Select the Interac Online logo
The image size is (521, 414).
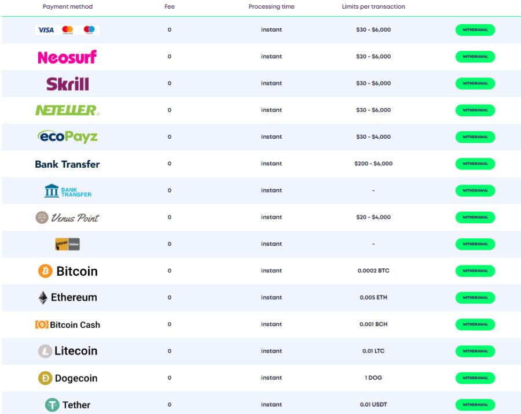pyautogui.click(x=67, y=244)
